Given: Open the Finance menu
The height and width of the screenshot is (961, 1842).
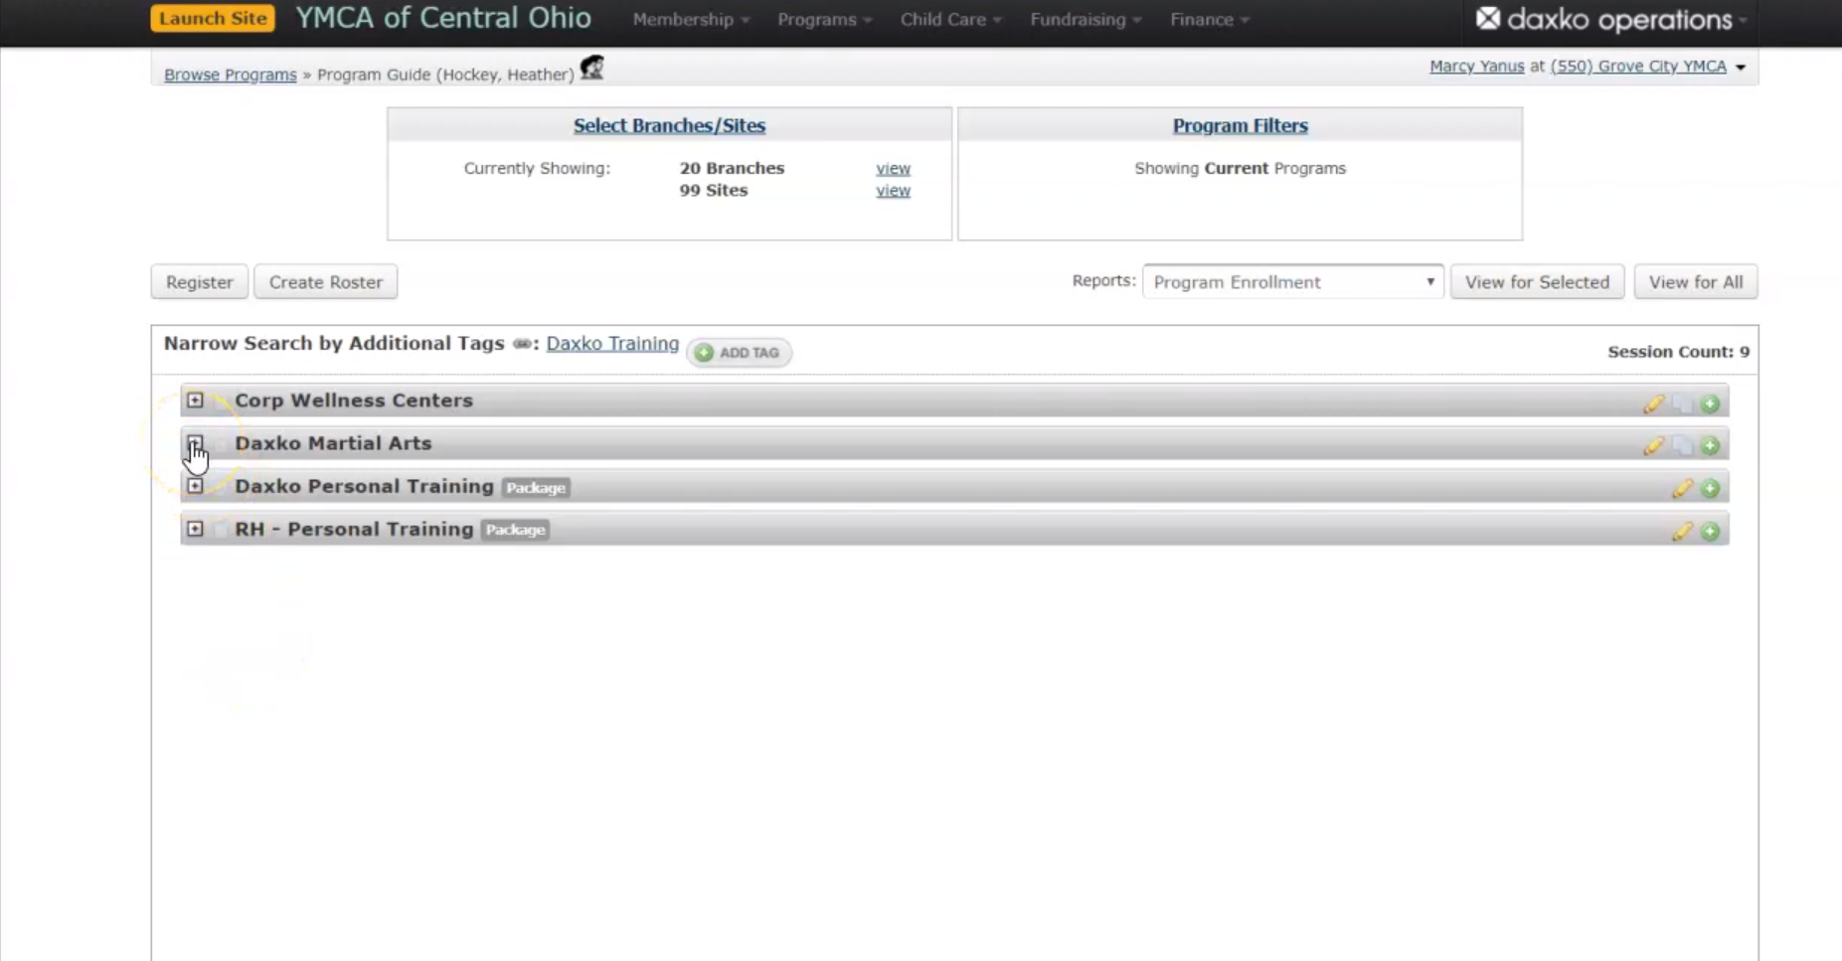Looking at the screenshot, I should pos(1209,19).
